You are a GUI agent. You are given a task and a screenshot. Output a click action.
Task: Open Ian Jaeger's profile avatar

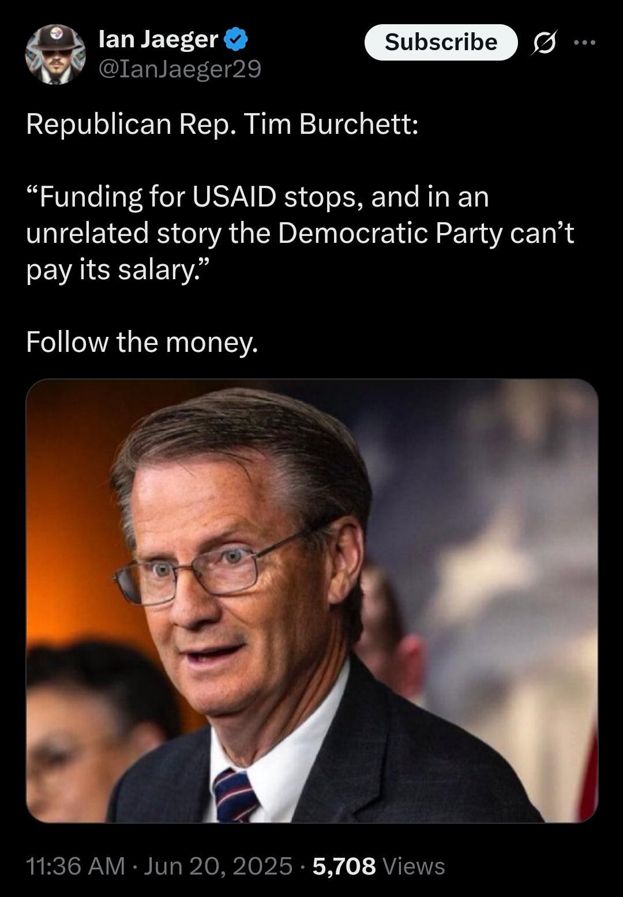tap(55, 54)
